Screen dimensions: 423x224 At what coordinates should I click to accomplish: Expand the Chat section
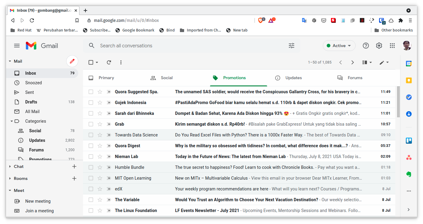(x=10, y=166)
